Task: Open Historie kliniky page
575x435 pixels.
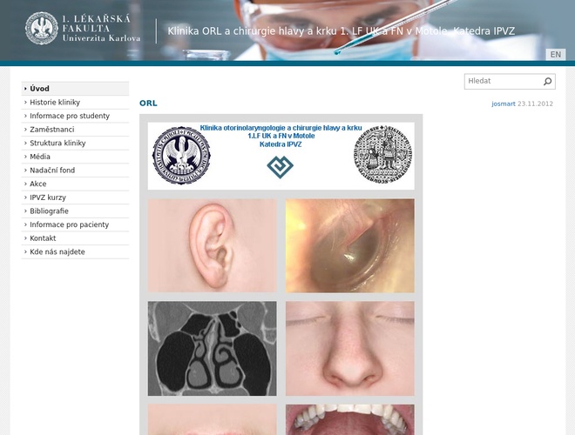Action: pos(55,103)
